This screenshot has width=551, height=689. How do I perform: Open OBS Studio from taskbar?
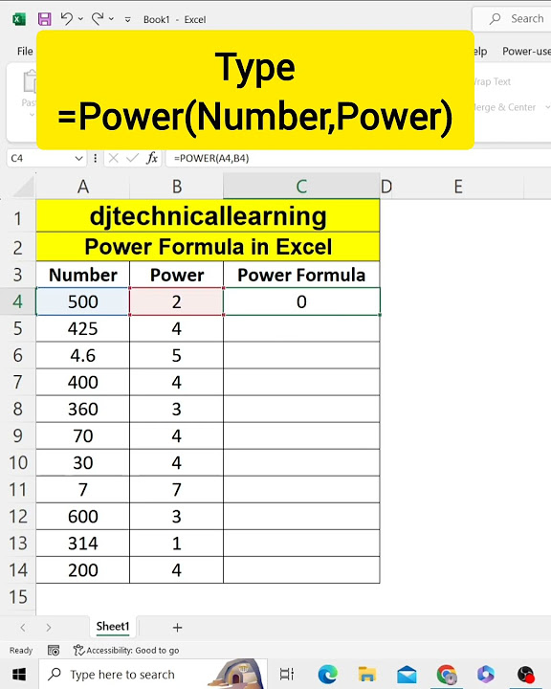click(x=525, y=674)
